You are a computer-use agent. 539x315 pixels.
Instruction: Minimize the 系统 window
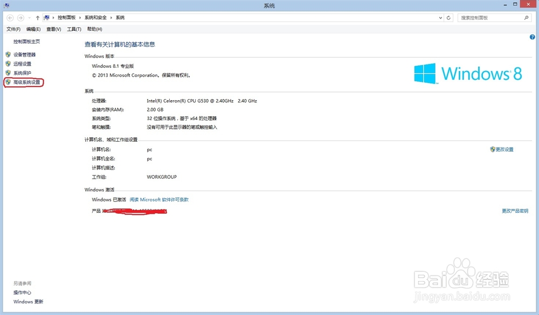(x=506, y=5)
